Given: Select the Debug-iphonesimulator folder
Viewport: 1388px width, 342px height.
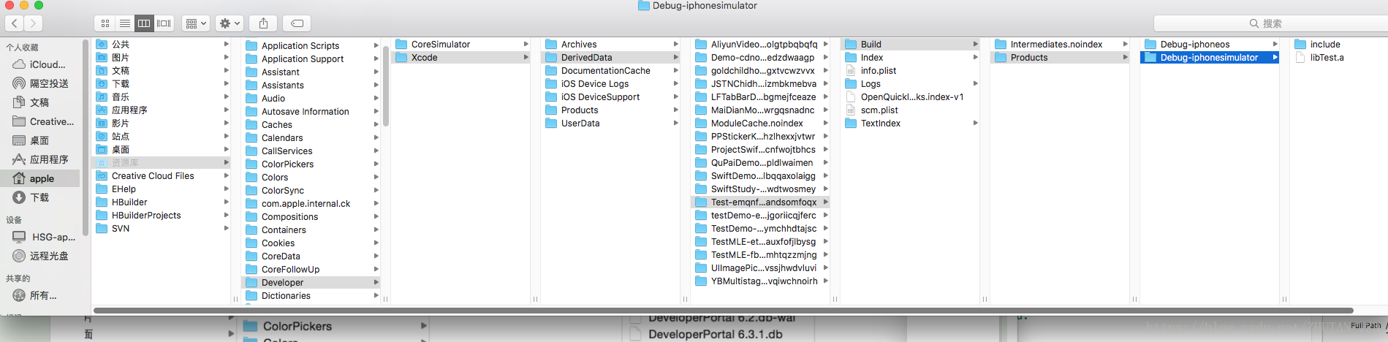Looking at the screenshot, I should [1210, 57].
